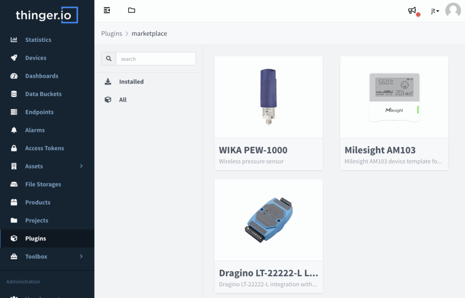Image resolution: width=465 pixels, height=298 pixels.
Task: Open the Milesight AM103 device image
Action: (394, 97)
